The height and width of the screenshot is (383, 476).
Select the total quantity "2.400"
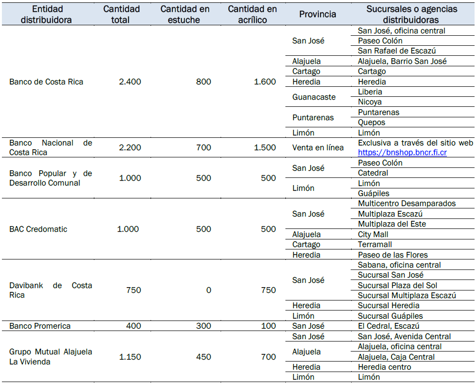click(x=130, y=82)
